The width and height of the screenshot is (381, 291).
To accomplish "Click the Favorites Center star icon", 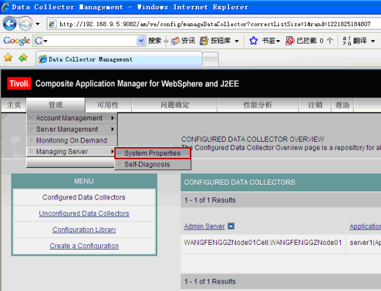I will pos(8,58).
